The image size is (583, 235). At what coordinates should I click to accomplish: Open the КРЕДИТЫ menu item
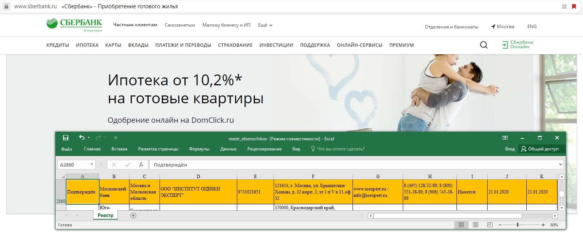pos(58,45)
